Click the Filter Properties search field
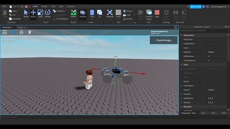The height and width of the screenshot is (129, 230). [x=204, y=30]
